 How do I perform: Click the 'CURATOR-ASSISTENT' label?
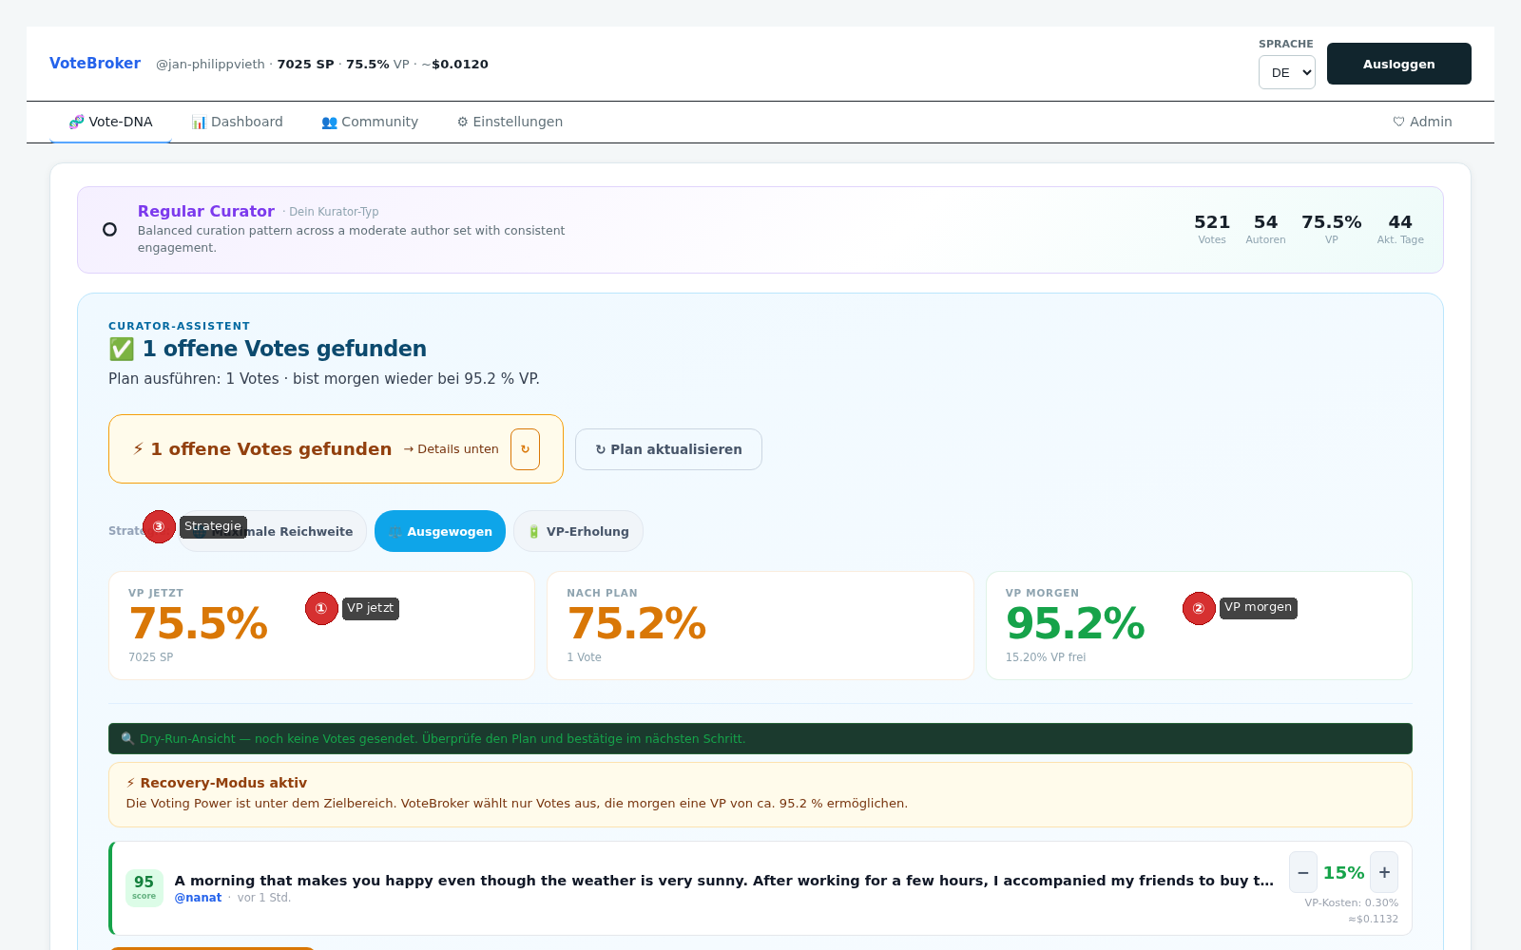point(180,326)
